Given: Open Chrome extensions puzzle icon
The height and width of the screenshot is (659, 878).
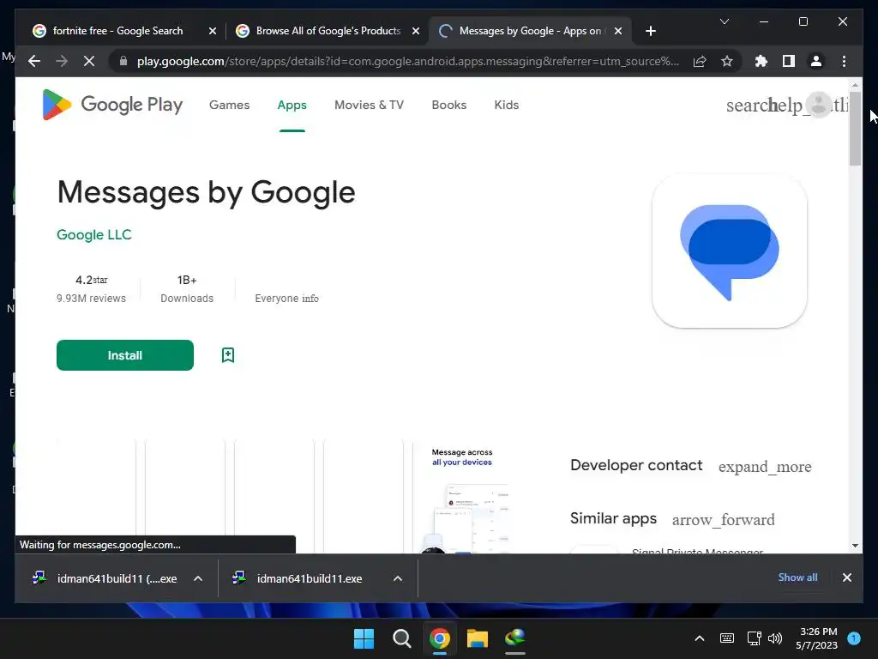Looking at the screenshot, I should (761, 61).
